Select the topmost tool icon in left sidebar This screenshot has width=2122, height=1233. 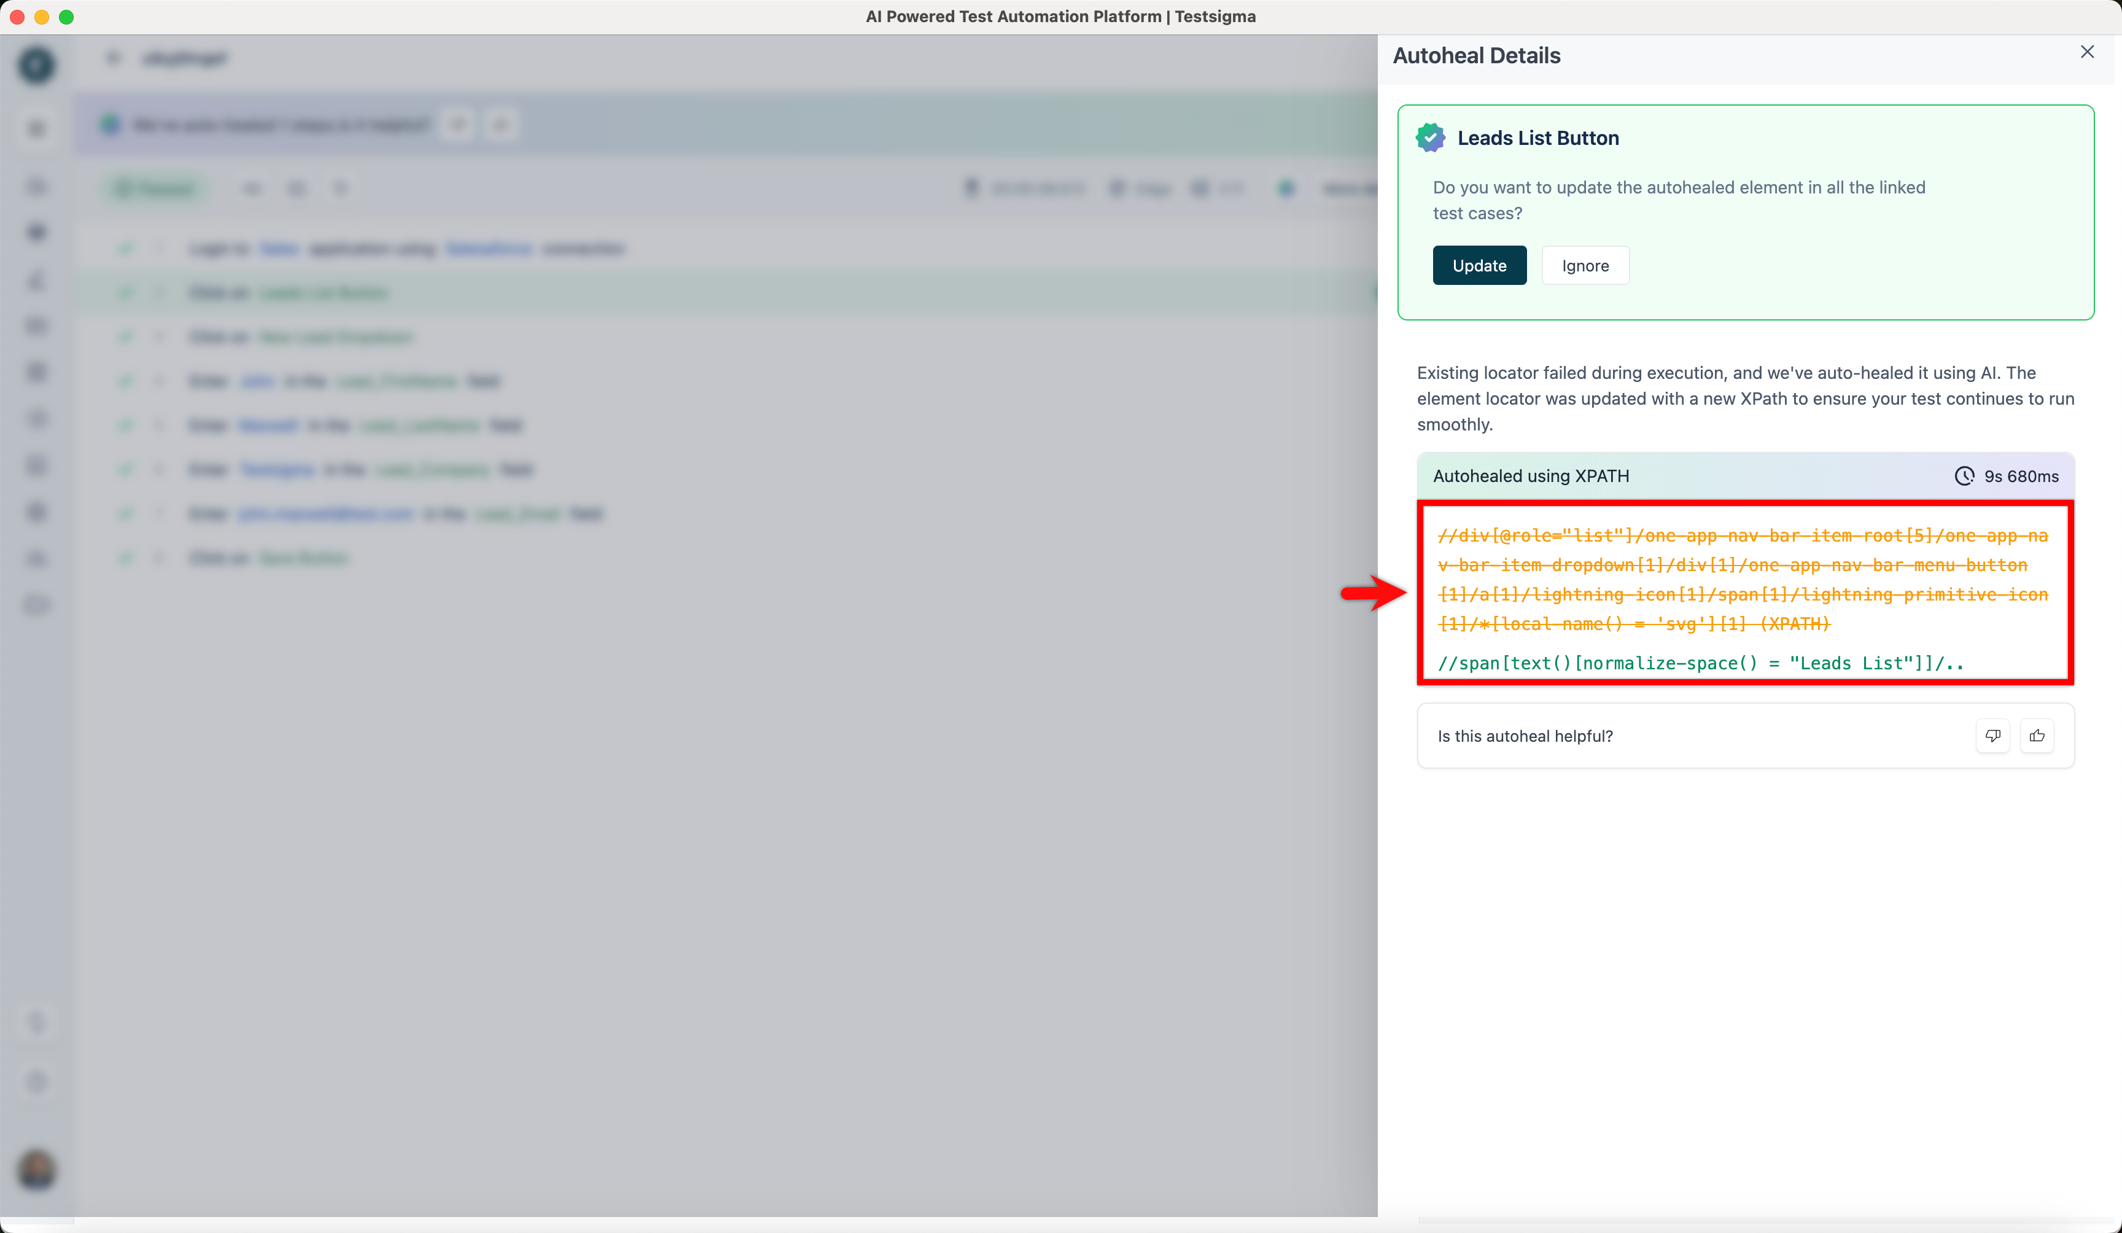click(x=36, y=128)
